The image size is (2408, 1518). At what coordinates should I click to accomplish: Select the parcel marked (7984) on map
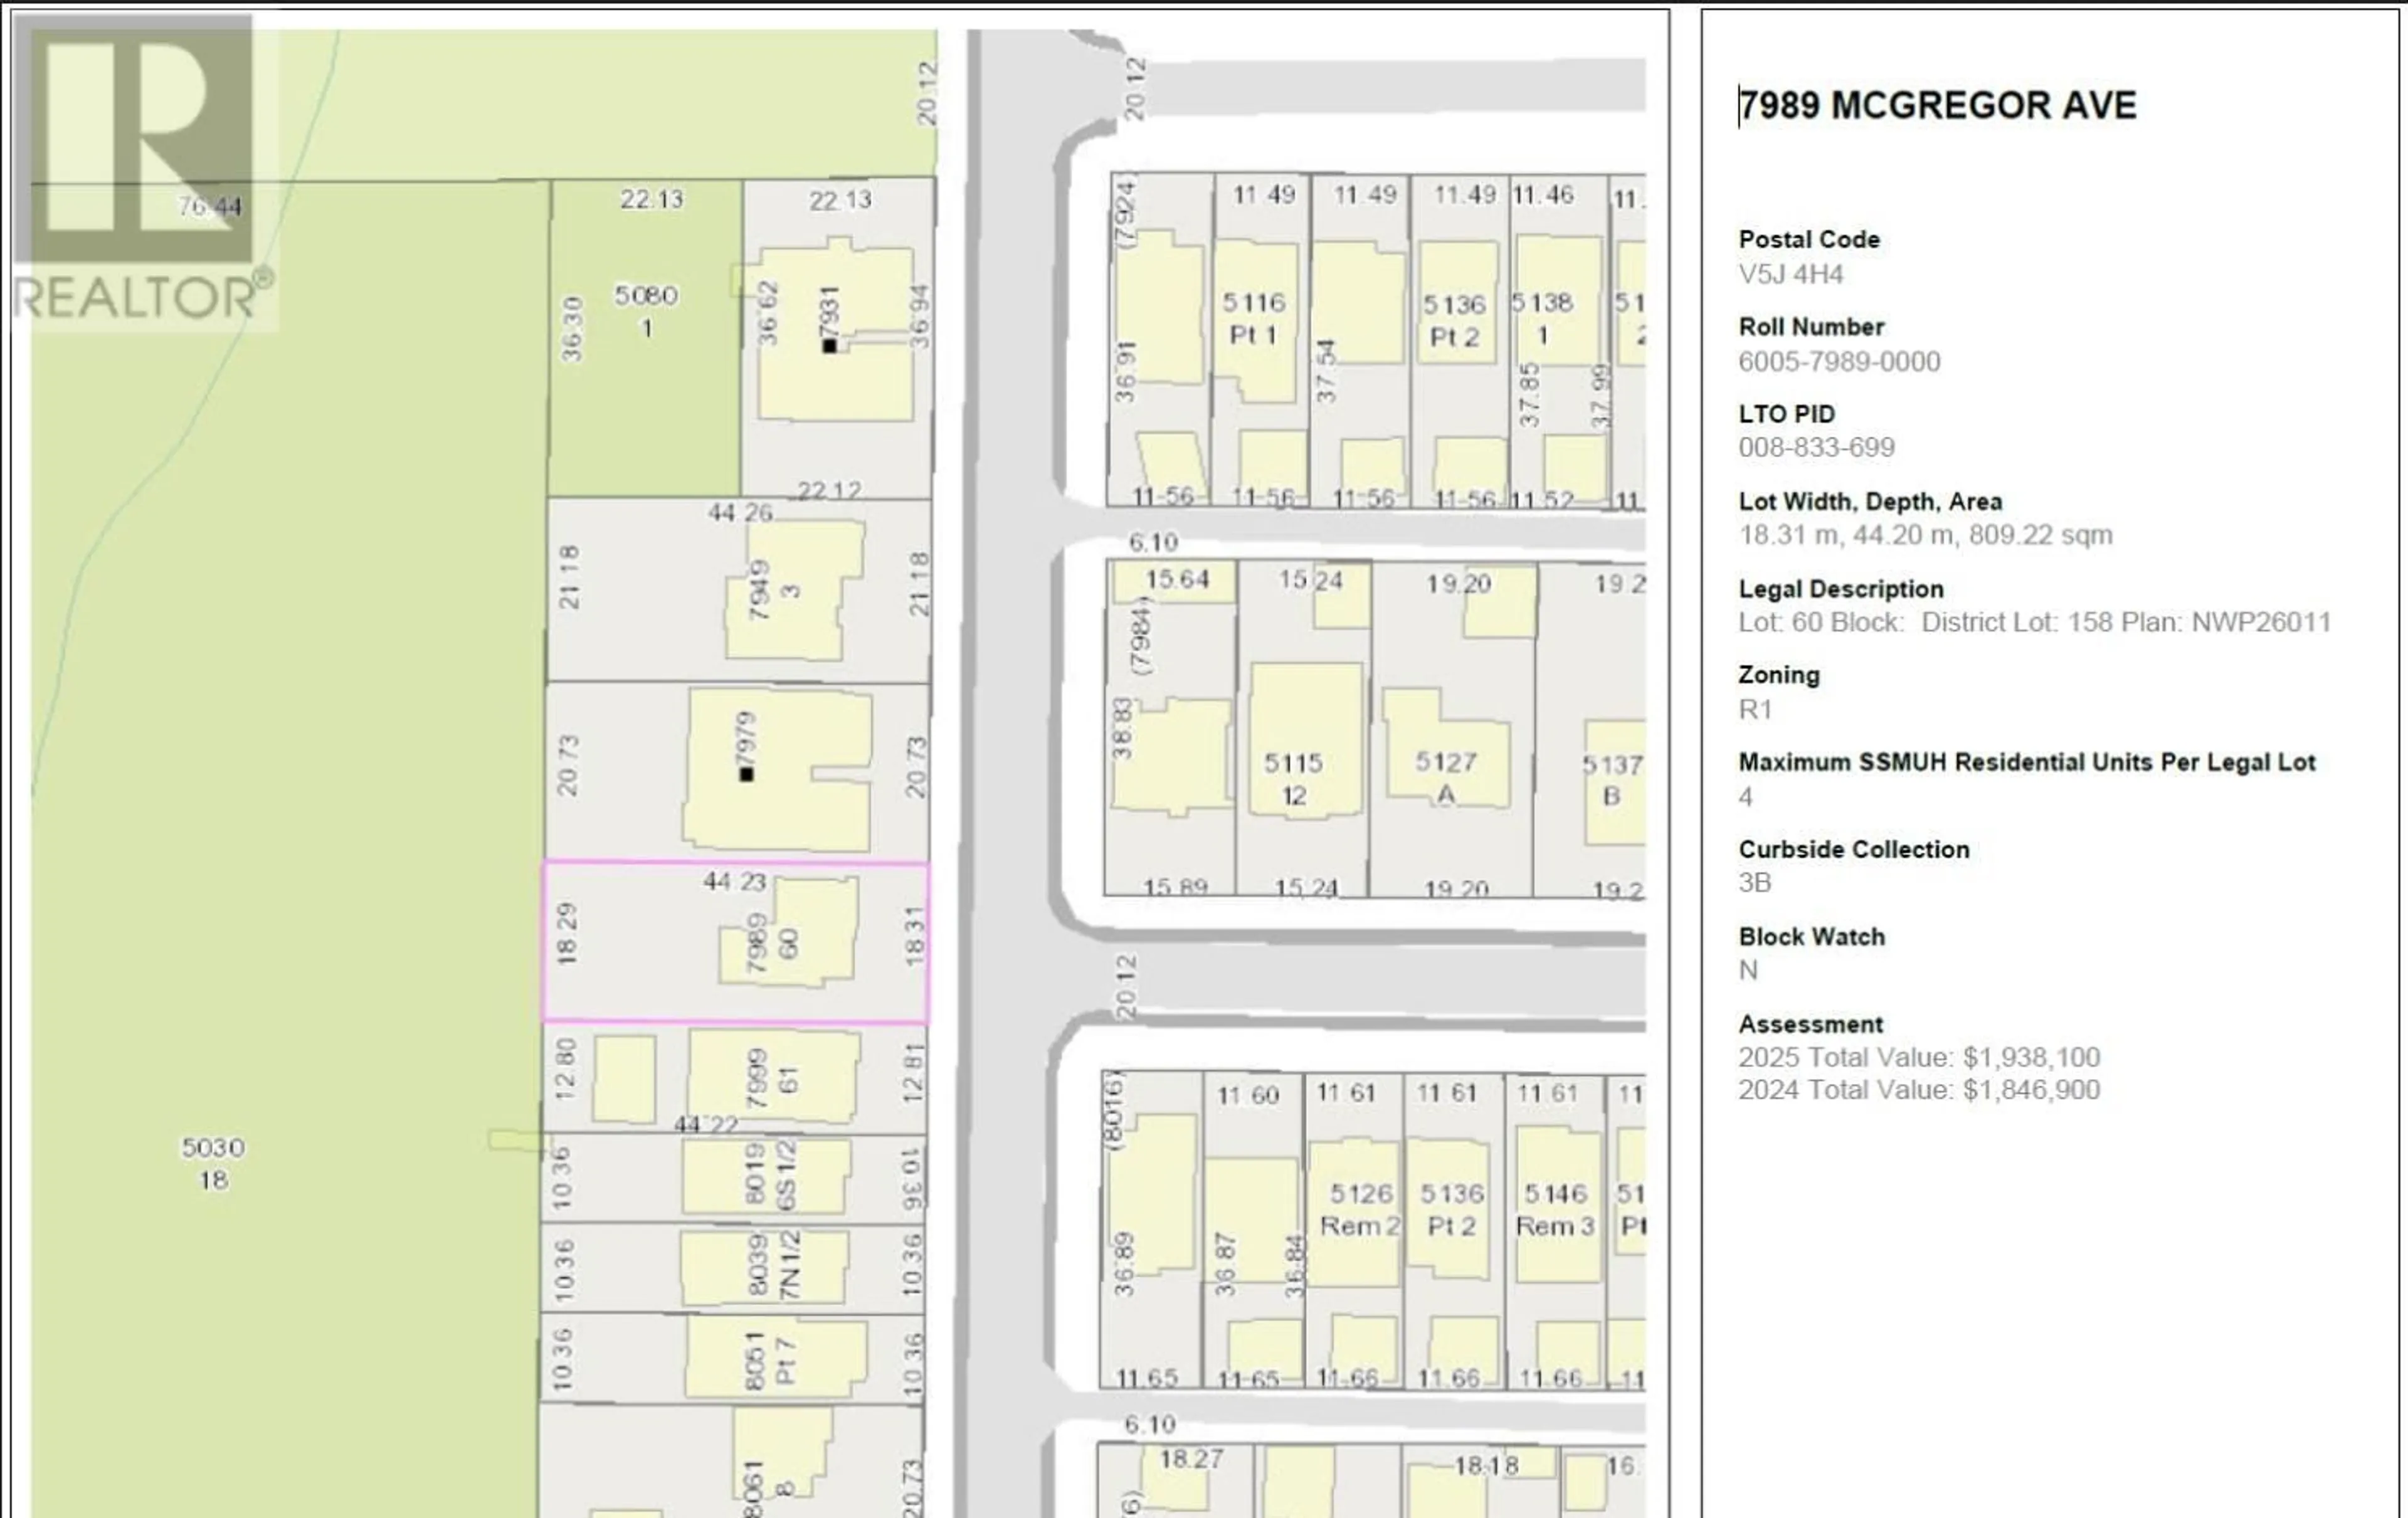(x=1170, y=728)
